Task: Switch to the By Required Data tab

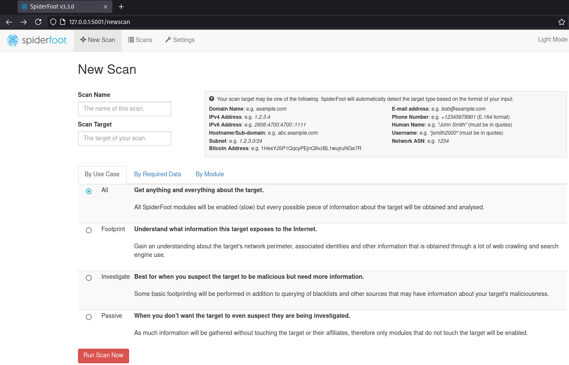Action: tap(157, 174)
